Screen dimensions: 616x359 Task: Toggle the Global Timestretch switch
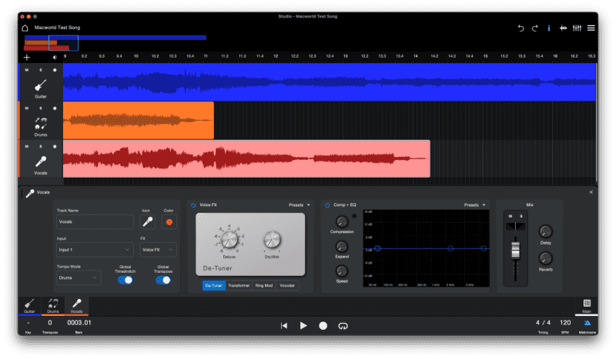click(125, 280)
